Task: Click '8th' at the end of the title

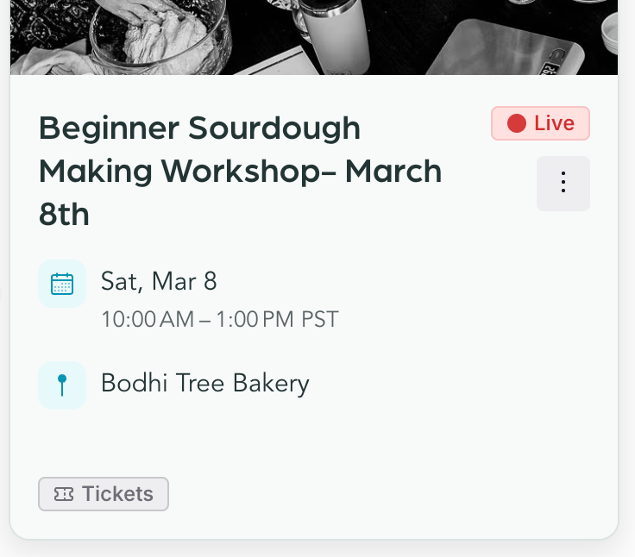Action: coord(64,214)
